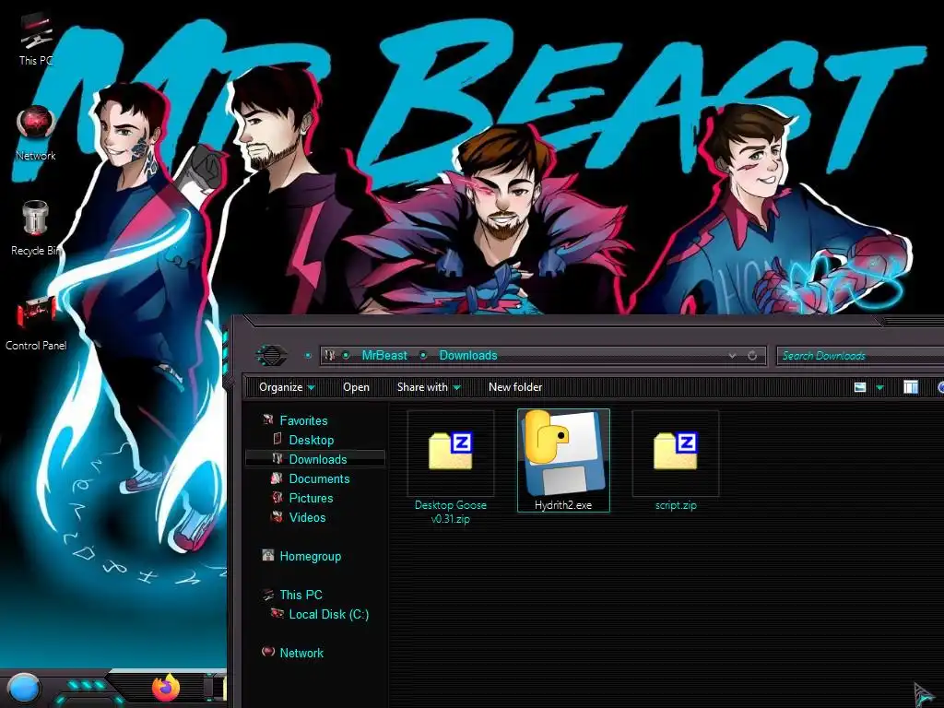Select Favorites in the navigation pane

coord(303,420)
